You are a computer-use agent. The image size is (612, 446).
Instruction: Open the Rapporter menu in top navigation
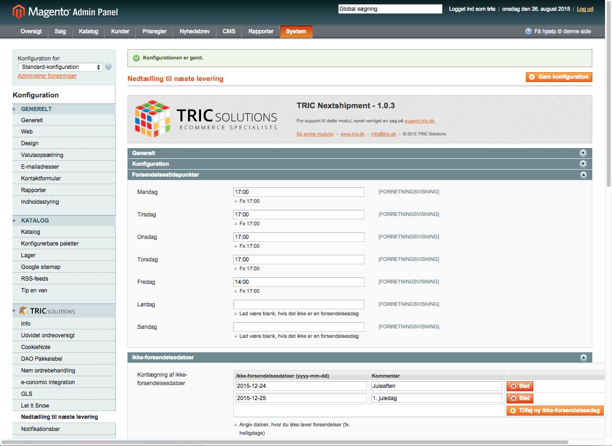coord(261,31)
